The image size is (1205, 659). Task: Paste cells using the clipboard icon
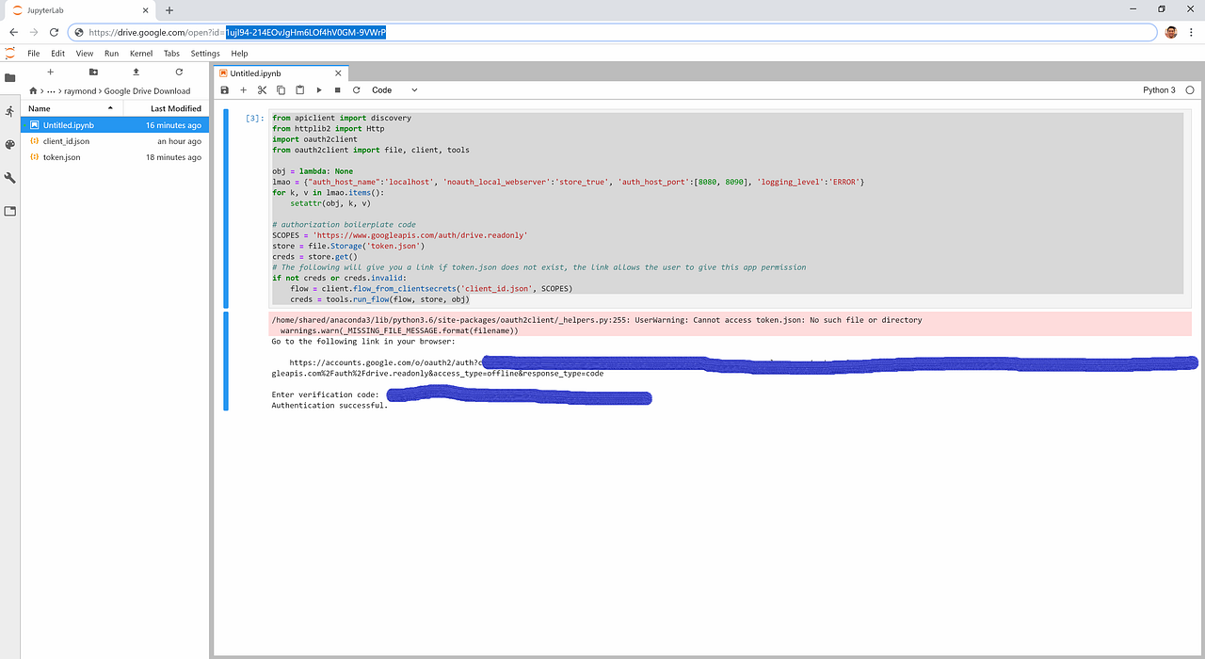click(299, 89)
